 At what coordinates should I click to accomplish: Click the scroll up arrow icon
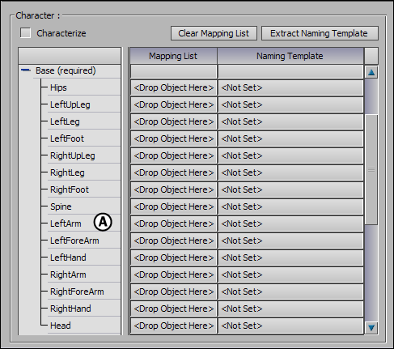[371, 72]
